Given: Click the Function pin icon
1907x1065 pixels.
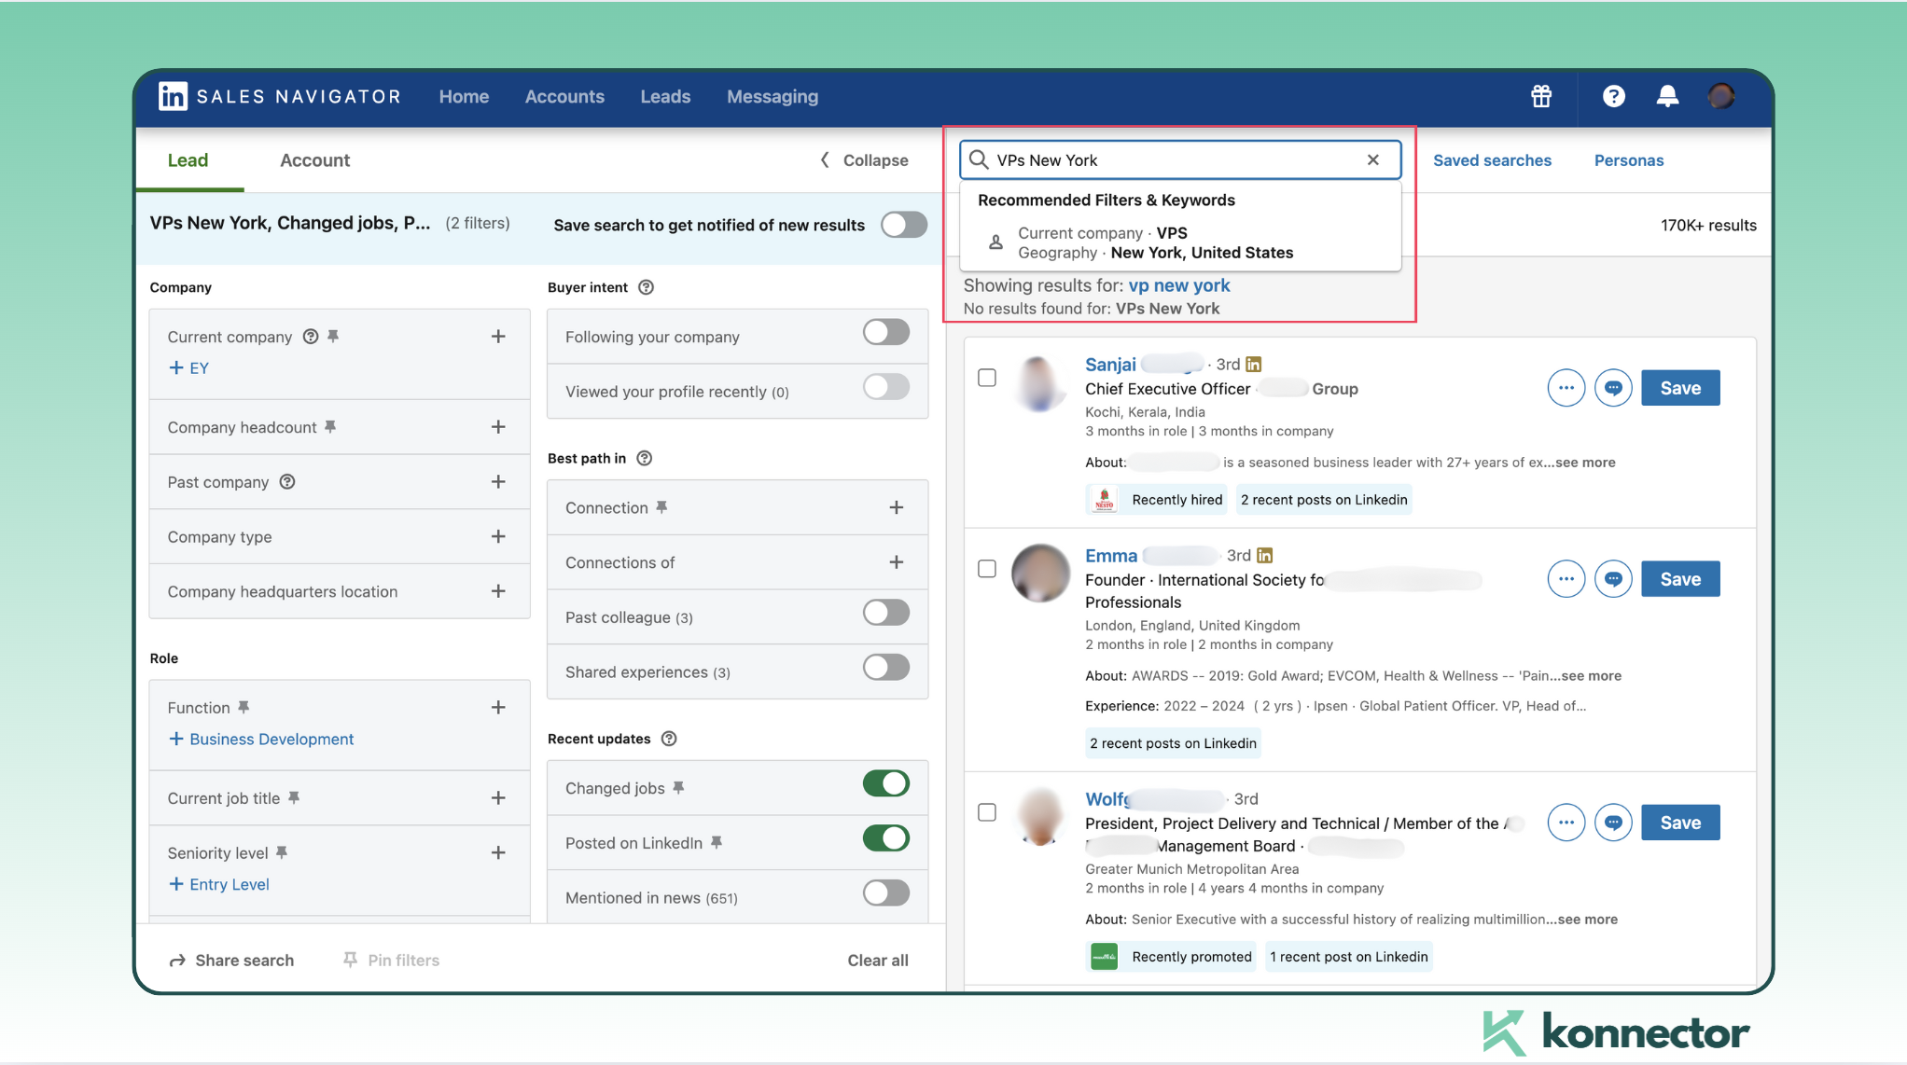Looking at the screenshot, I should (x=244, y=707).
